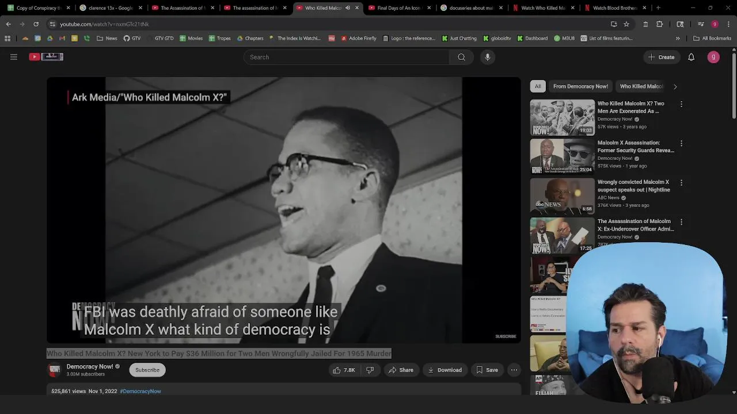This screenshot has width=737, height=414.
Task: Open a new browser tab
Action: coord(658,8)
